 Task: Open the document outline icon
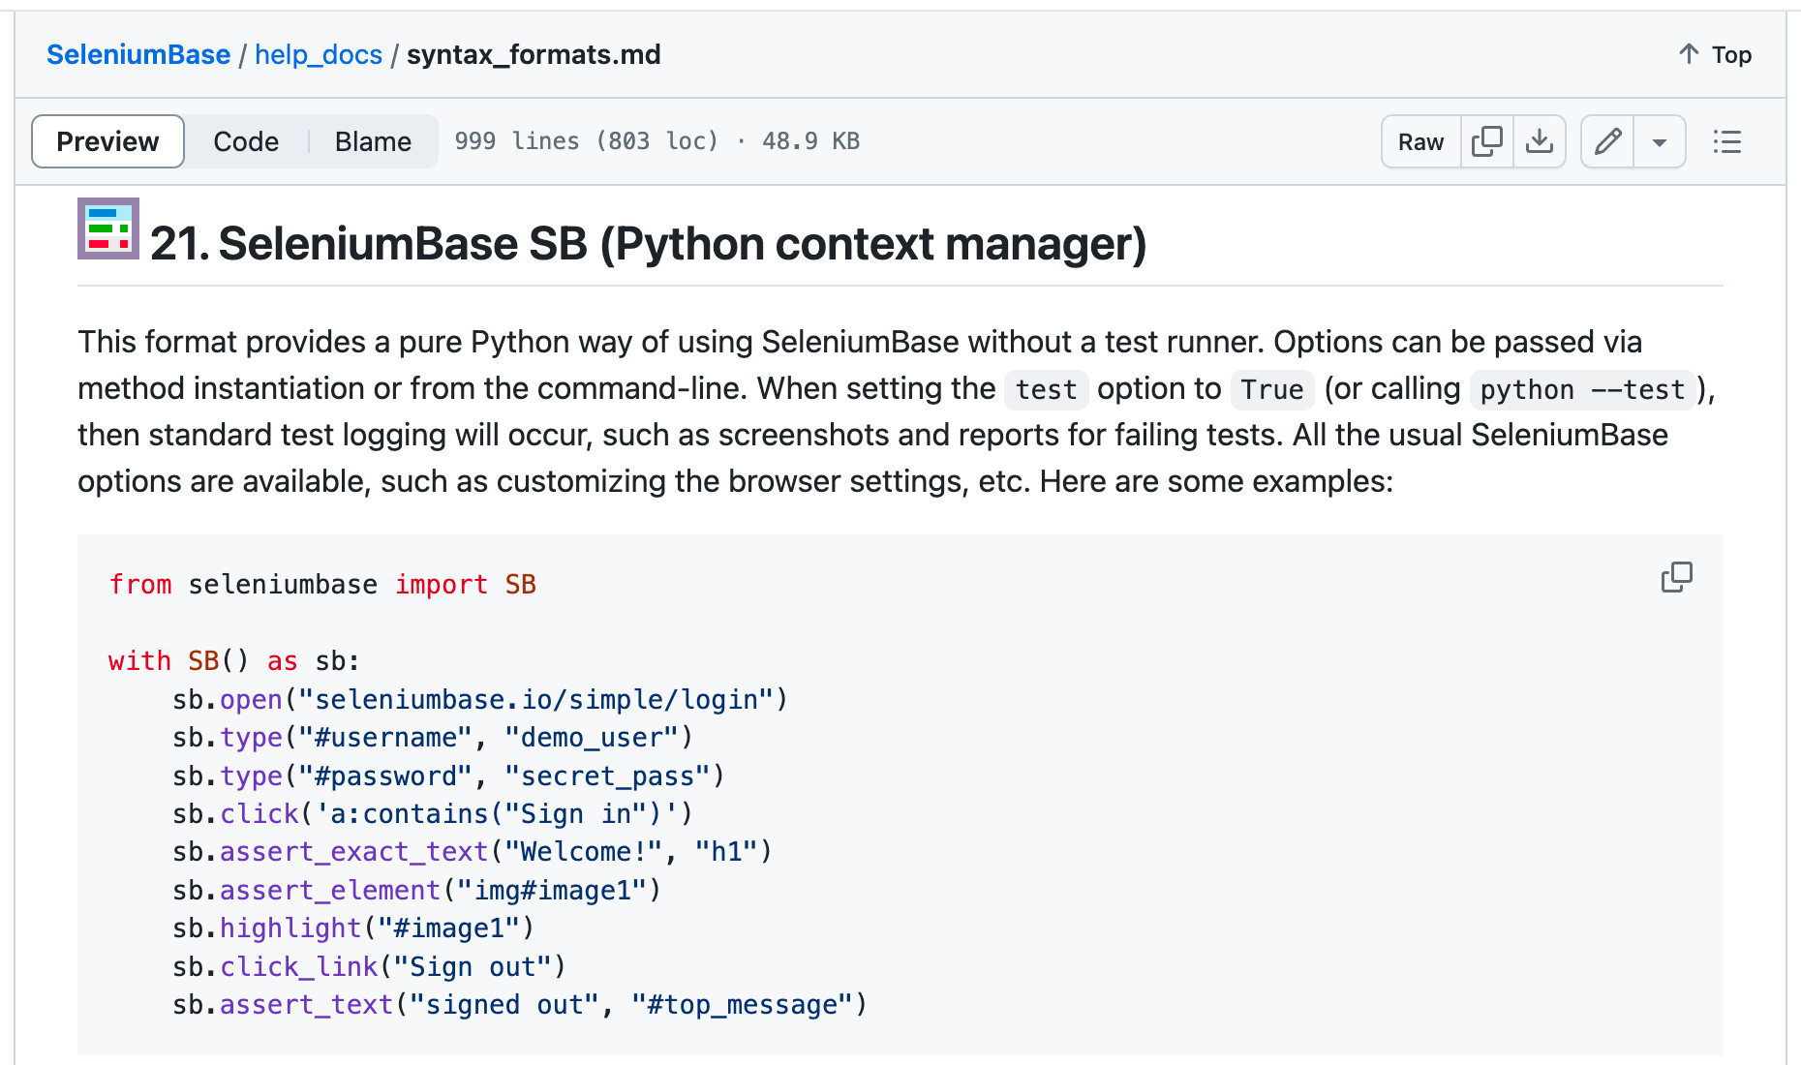pos(1726,141)
